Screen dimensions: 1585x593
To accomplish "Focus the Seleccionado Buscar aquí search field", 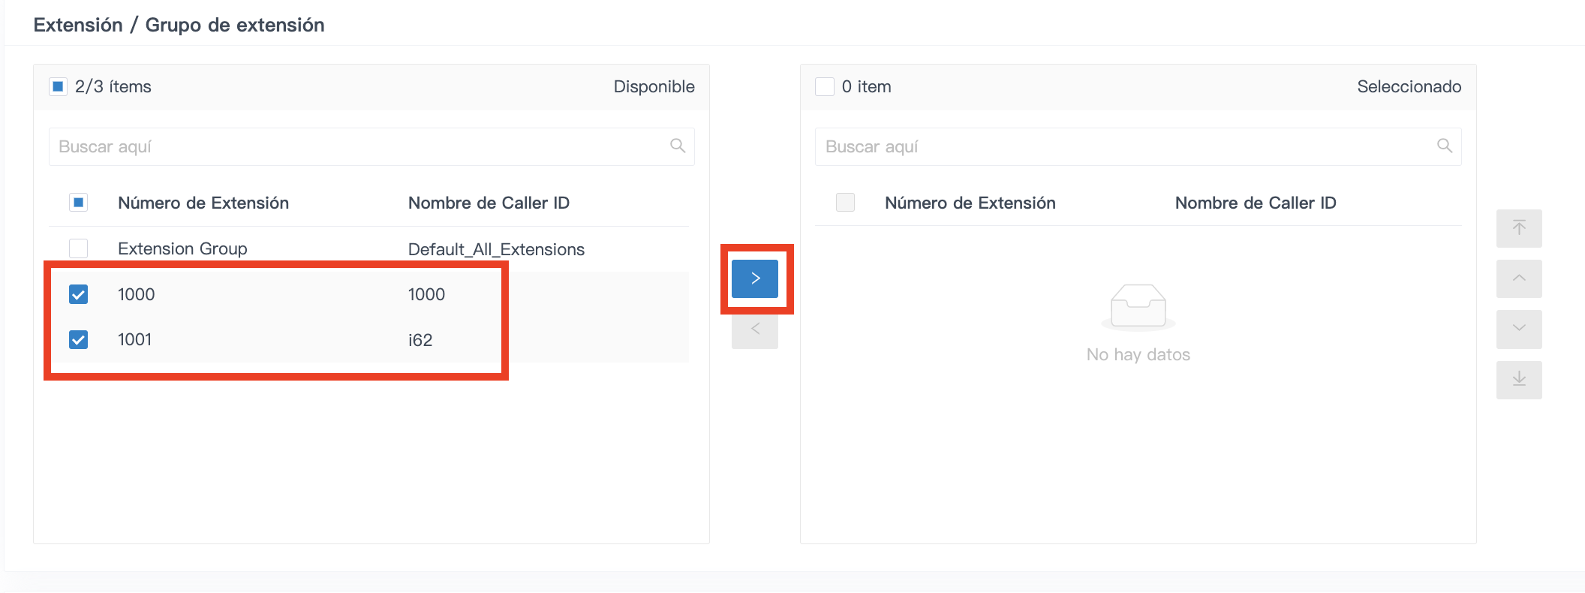I will [1138, 146].
